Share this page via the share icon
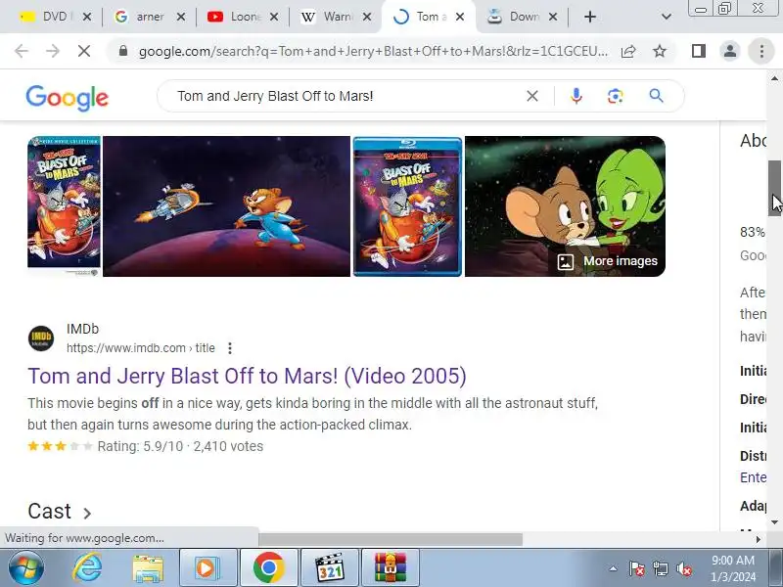Viewport: 783px width, 587px height. tap(628, 51)
